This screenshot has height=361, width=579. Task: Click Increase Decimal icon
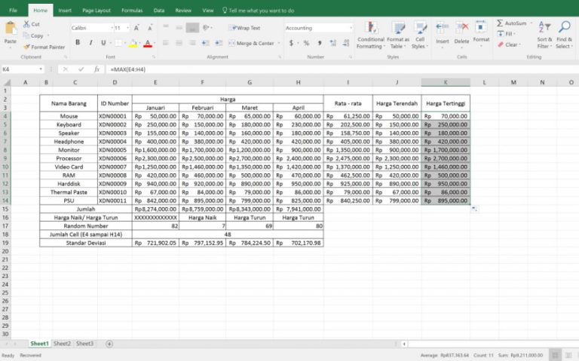(332, 43)
